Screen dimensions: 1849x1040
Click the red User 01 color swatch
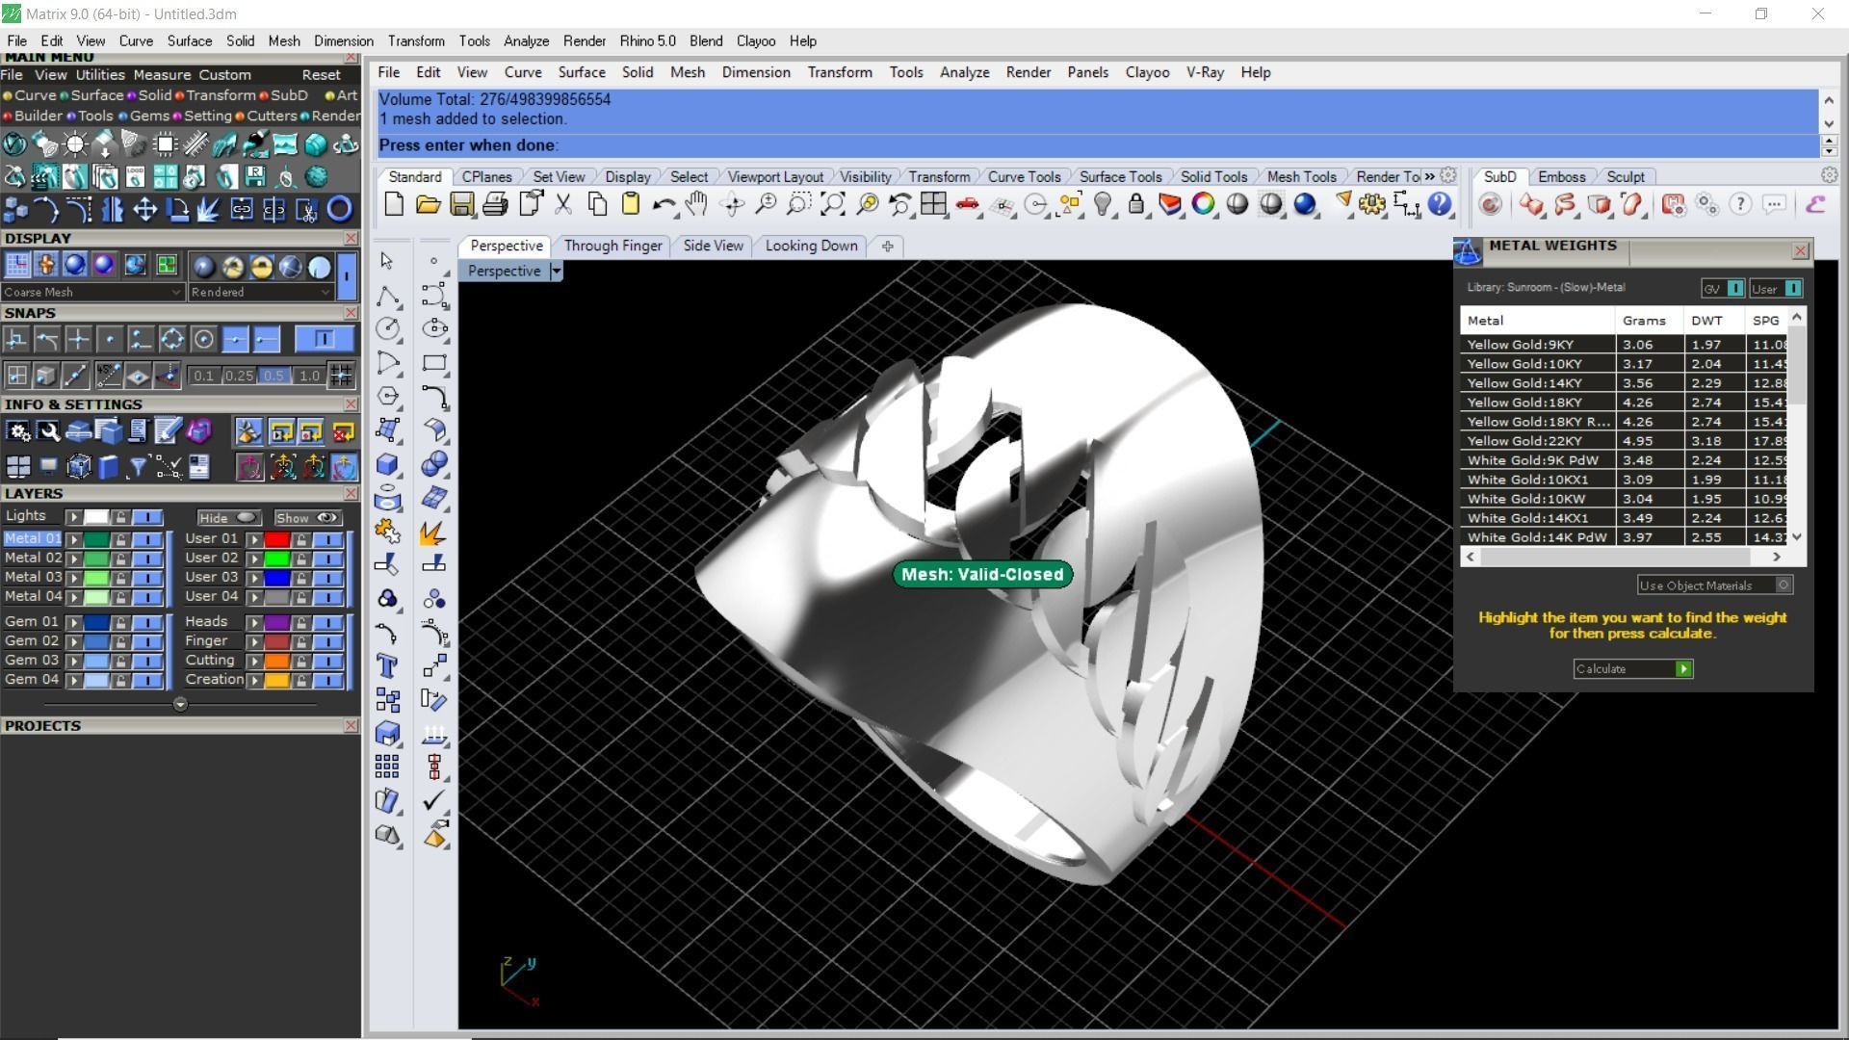[276, 539]
